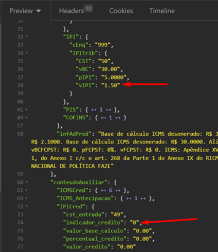Expand the PIS object at line 41

pos(27,110)
